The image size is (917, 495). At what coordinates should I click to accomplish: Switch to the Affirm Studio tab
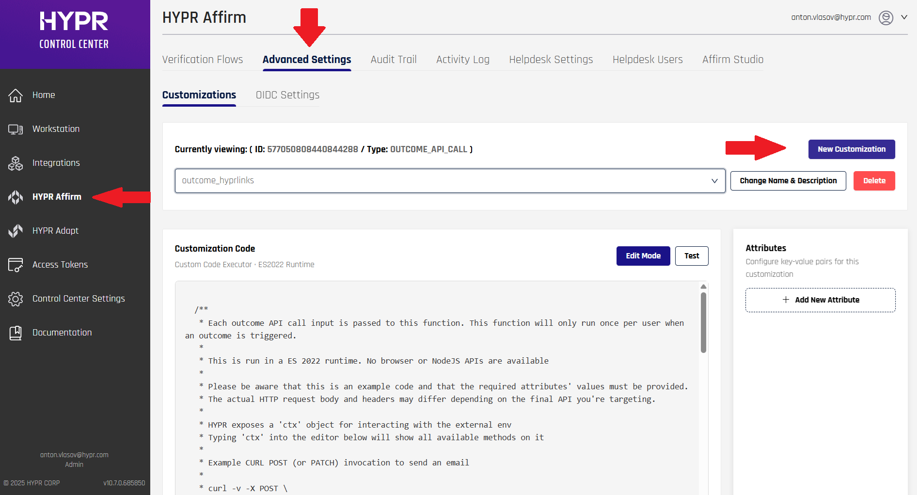click(x=733, y=59)
